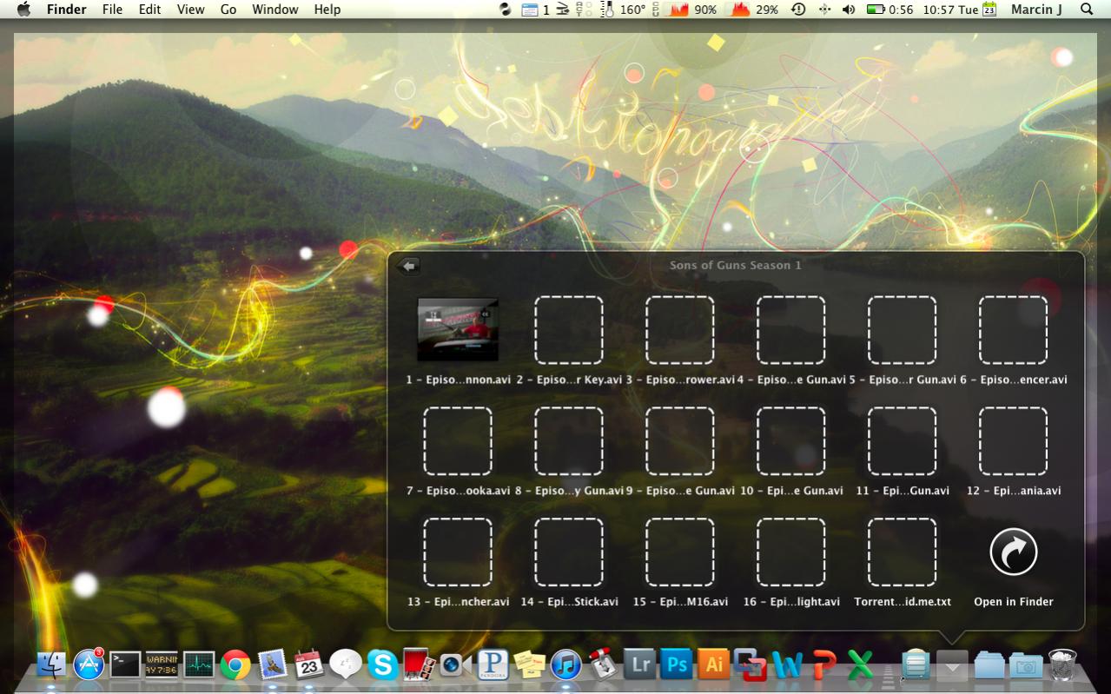Open Microsoft Excel from the Dock

click(x=860, y=665)
